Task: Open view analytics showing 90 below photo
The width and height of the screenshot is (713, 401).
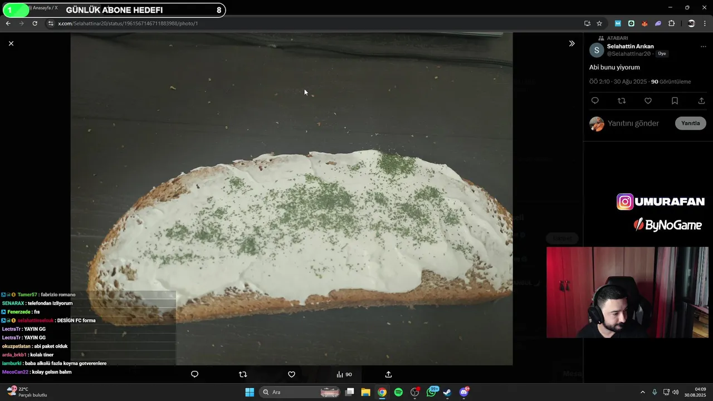Action: (x=344, y=374)
